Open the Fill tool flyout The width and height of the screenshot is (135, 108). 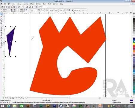(1, 45)
